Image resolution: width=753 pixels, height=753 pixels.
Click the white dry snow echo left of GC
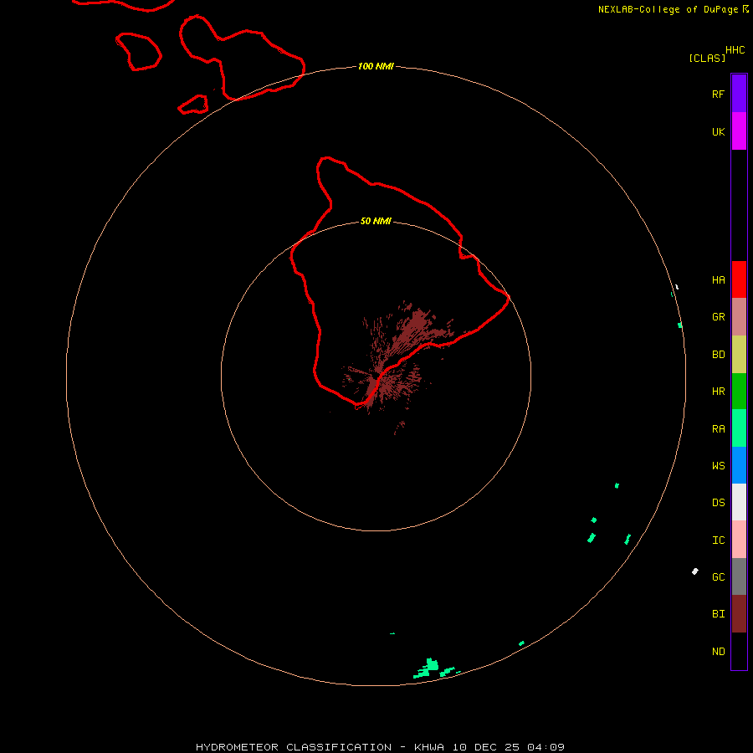[695, 571]
